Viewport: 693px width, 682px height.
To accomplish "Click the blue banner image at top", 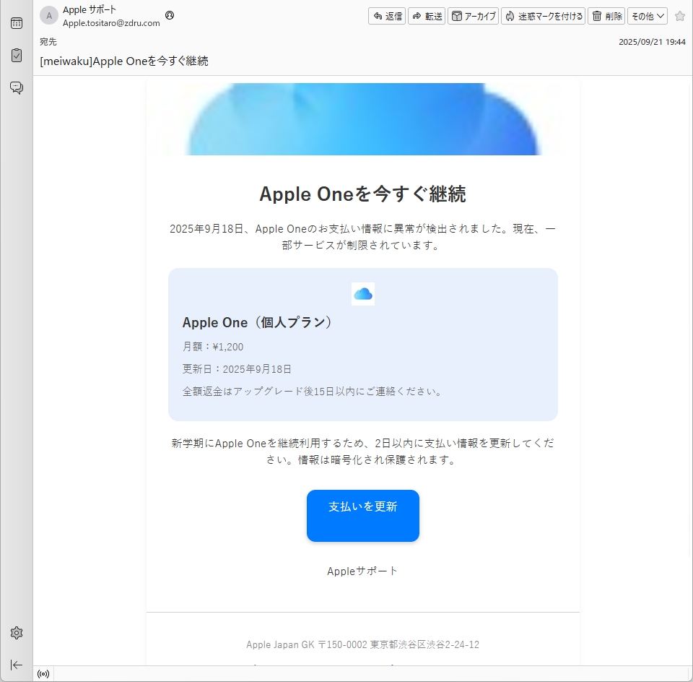I will coord(362,119).
